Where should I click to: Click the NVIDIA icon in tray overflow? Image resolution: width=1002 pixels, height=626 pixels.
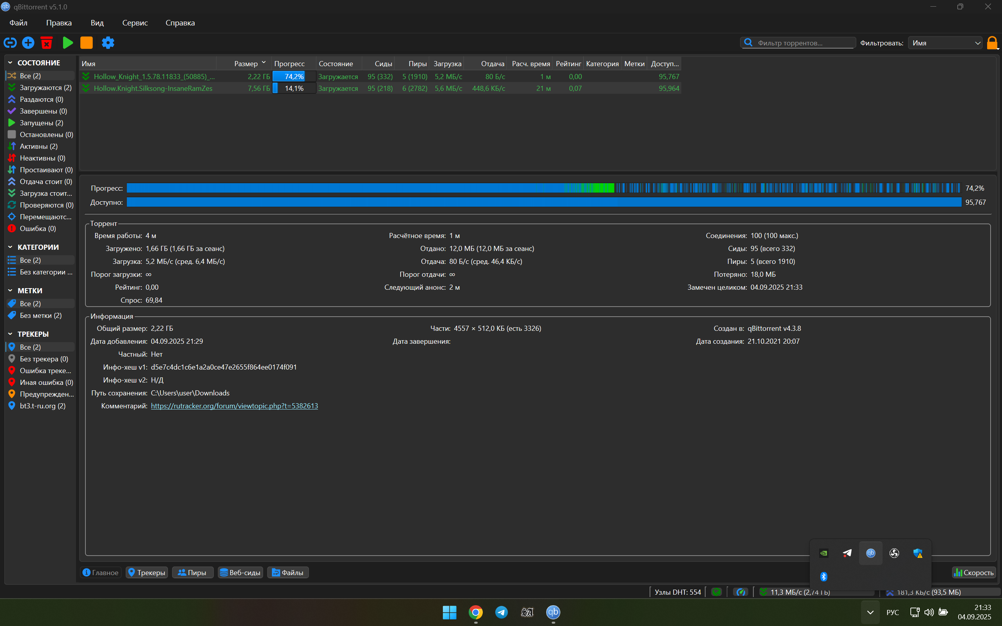[x=824, y=553]
